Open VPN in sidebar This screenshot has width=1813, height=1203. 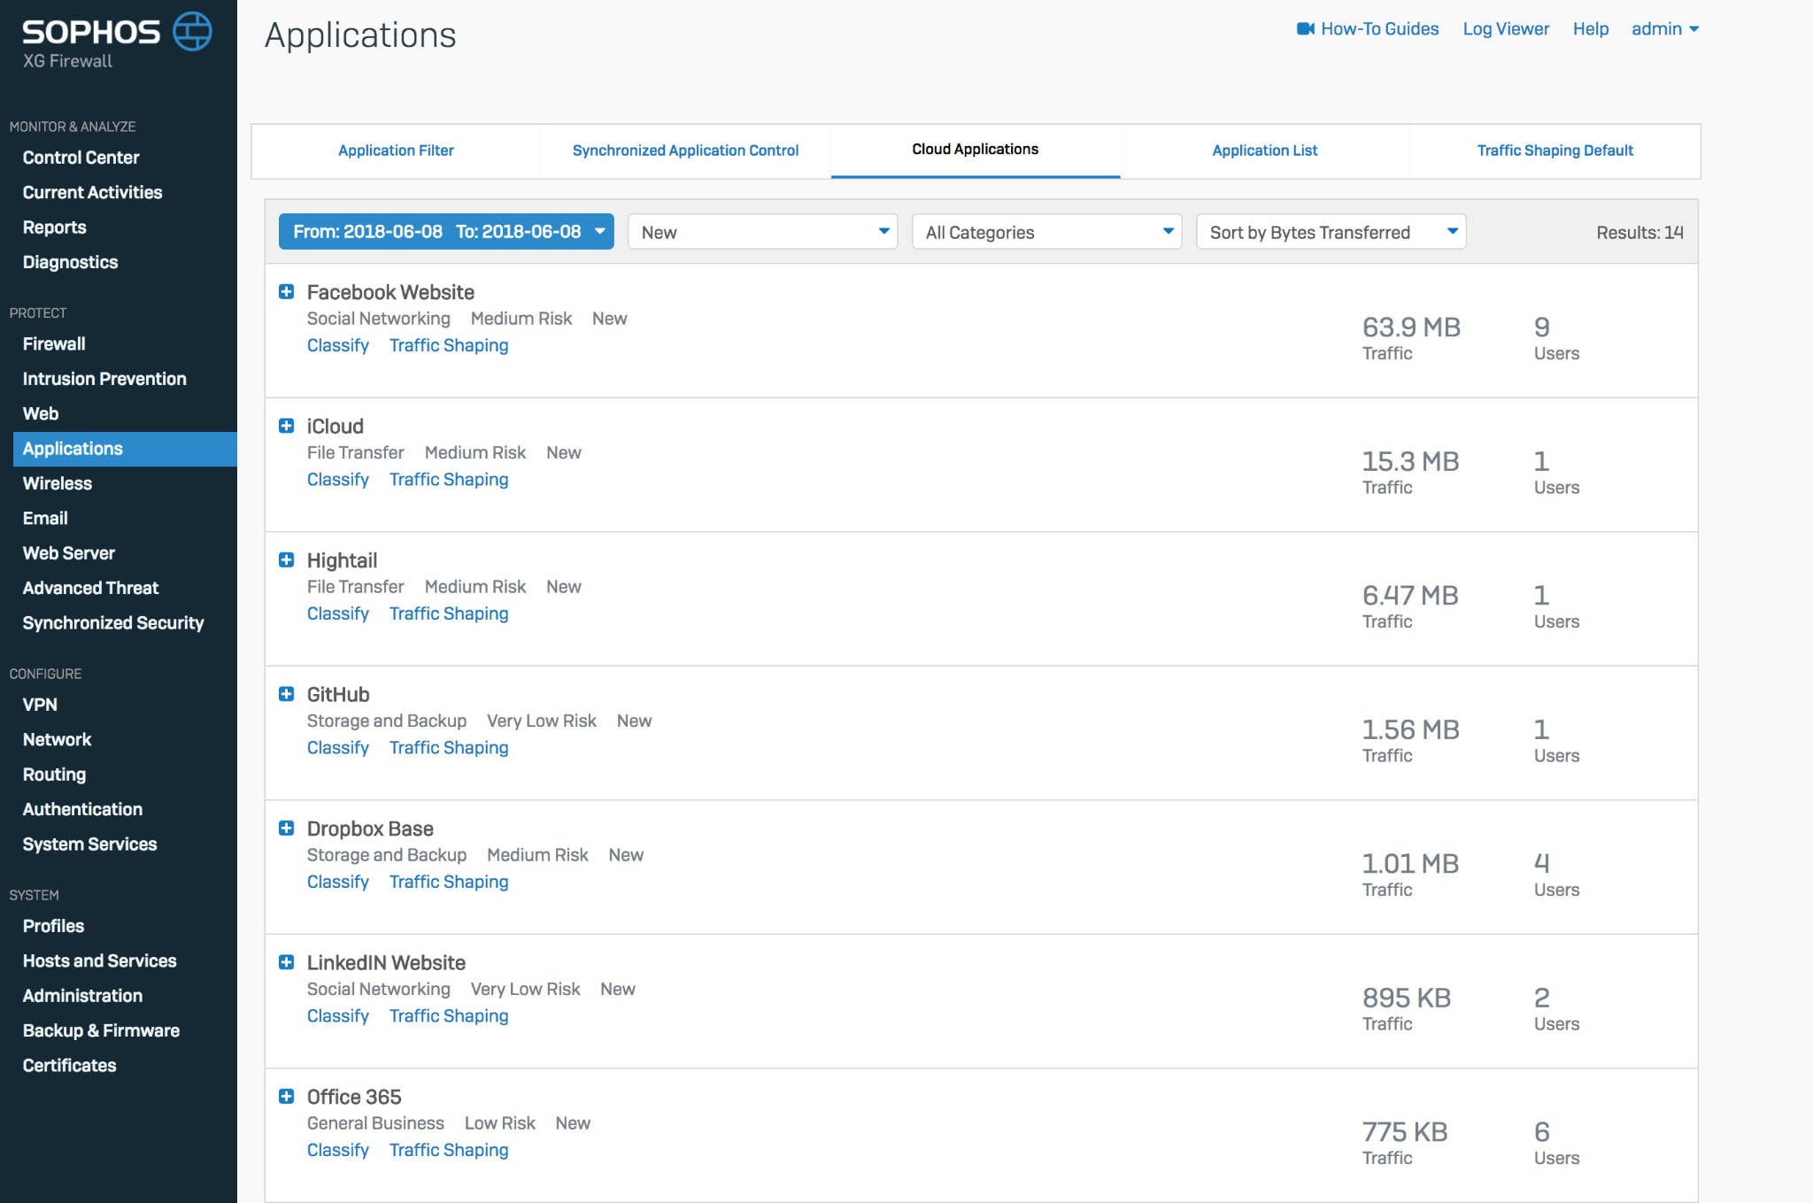[x=40, y=705]
